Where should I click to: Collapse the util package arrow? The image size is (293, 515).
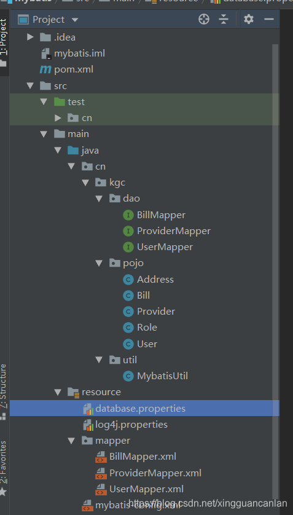pyautogui.click(x=99, y=360)
